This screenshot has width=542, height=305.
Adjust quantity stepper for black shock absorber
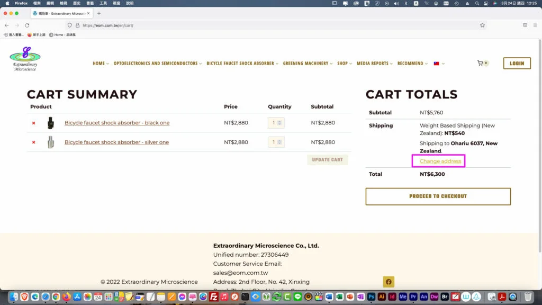click(279, 123)
